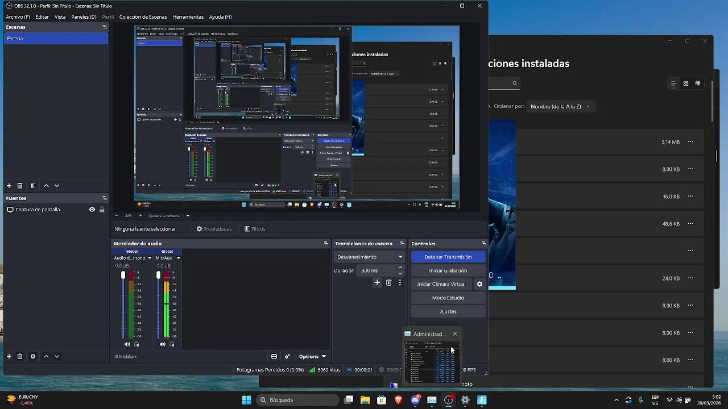
Task: Move the source up in the Fuentes list
Action: pyautogui.click(x=46, y=356)
